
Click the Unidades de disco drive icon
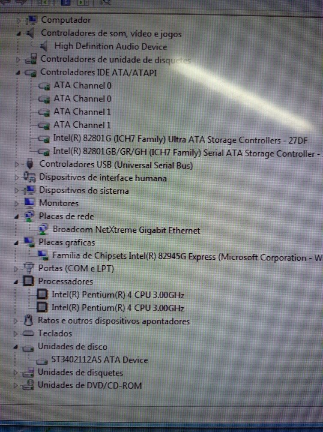click(x=28, y=348)
